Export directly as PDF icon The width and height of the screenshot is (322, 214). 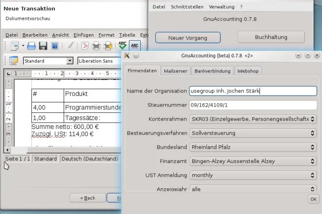pyautogui.click(x=85, y=46)
